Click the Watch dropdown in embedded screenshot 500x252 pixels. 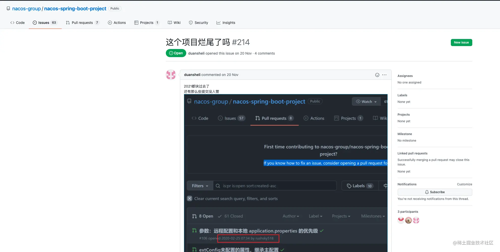pyautogui.click(x=366, y=102)
